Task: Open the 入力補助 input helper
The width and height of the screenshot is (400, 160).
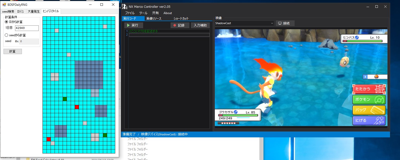Action: coord(200,25)
